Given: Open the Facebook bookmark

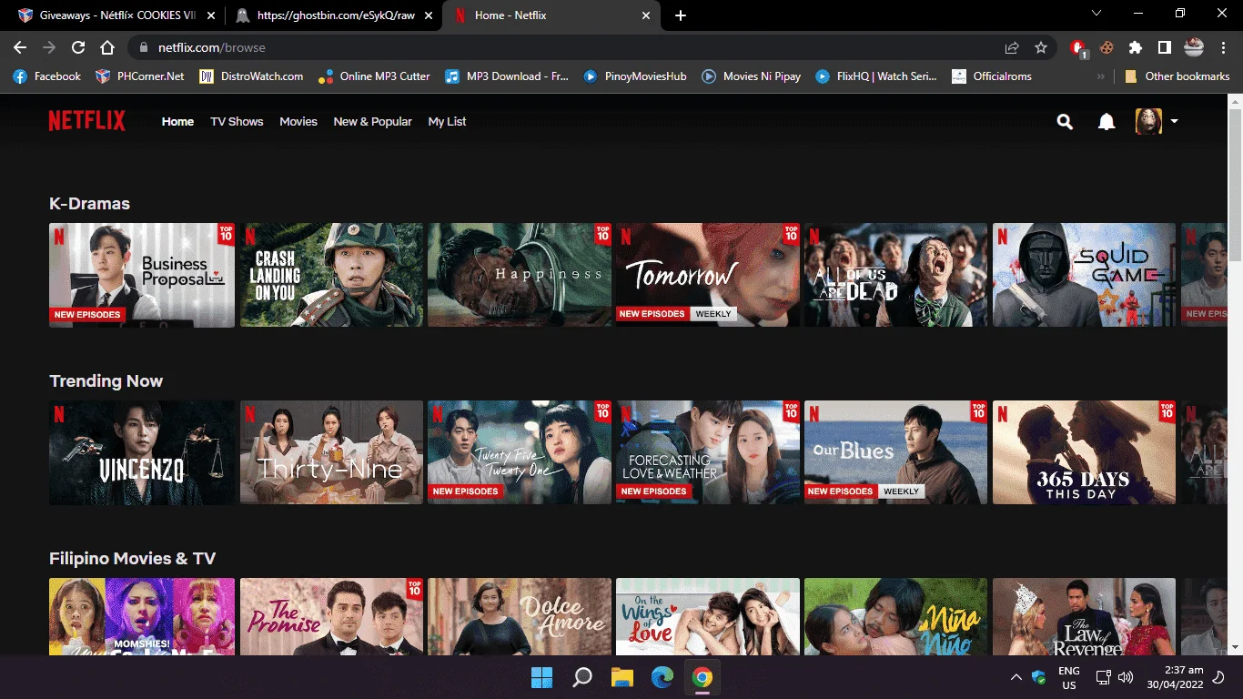Looking at the screenshot, I should (x=47, y=76).
